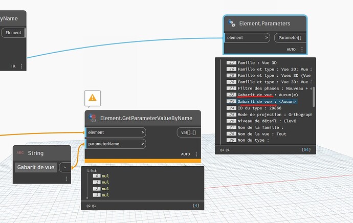Click the element input port of GetParameterValueByName
The image size is (353, 223).
click(x=116, y=132)
